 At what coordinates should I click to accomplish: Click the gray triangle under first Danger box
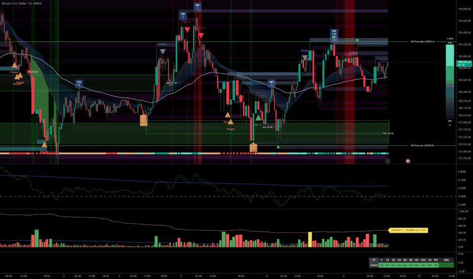tap(162, 52)
